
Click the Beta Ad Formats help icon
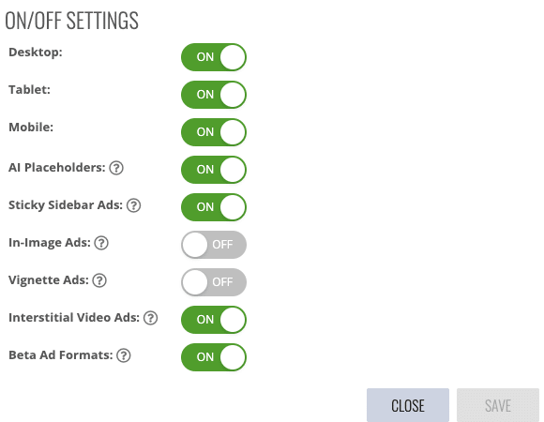pyautogui.click(x=124, y=355)
